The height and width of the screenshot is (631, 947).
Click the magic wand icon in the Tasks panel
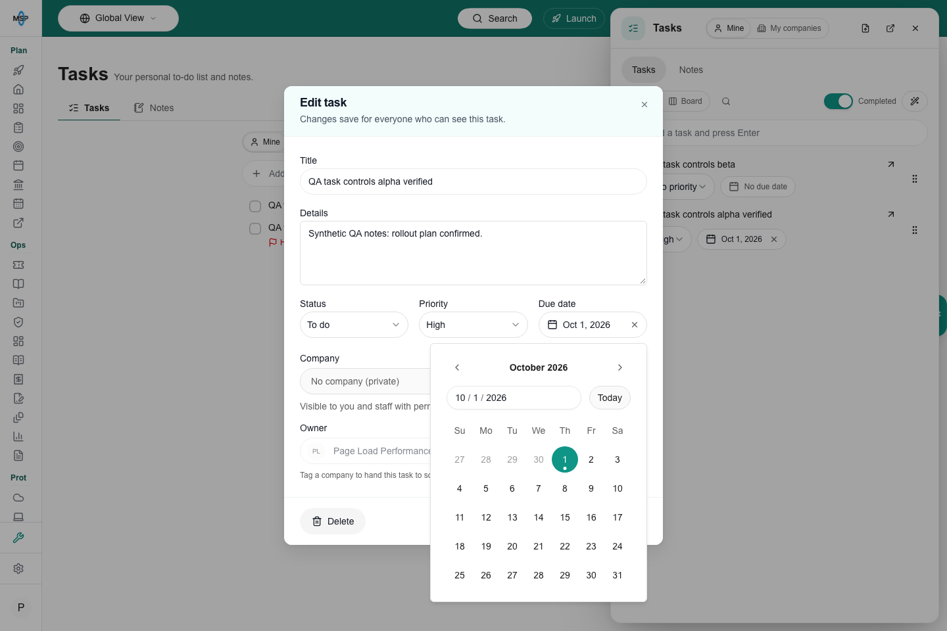click(x=915, y=101)
